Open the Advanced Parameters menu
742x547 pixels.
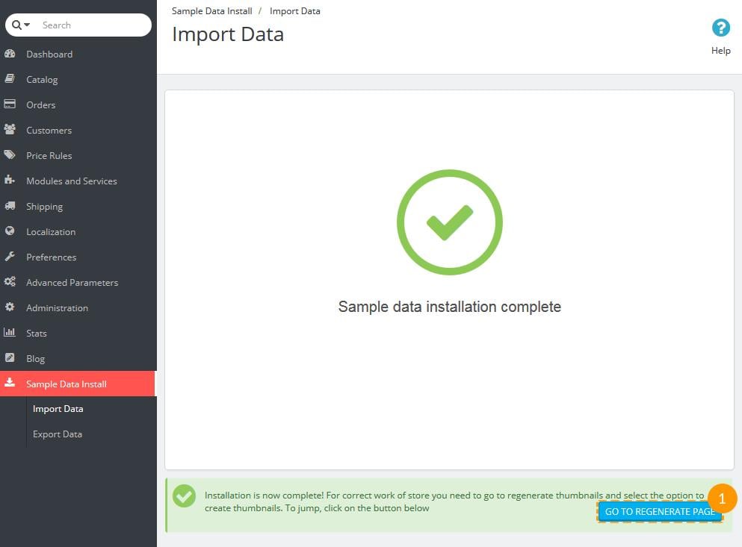(x=72, y=283)
